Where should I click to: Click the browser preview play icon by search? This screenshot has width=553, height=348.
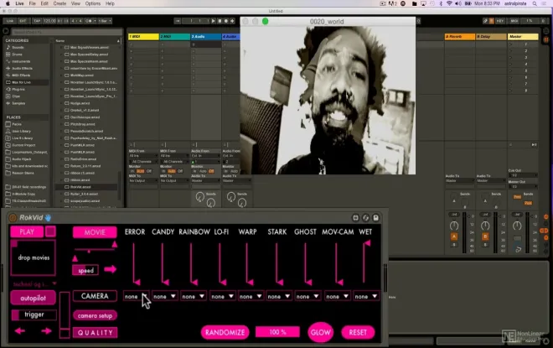6,31
